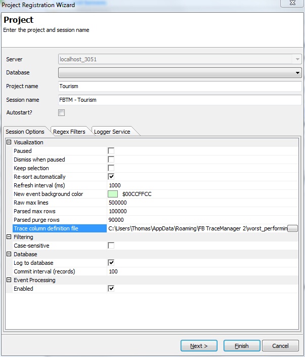This screenshot has height=357, width=305.
Task: Select Parsed max rows value 100000
Action: point(118,211)
